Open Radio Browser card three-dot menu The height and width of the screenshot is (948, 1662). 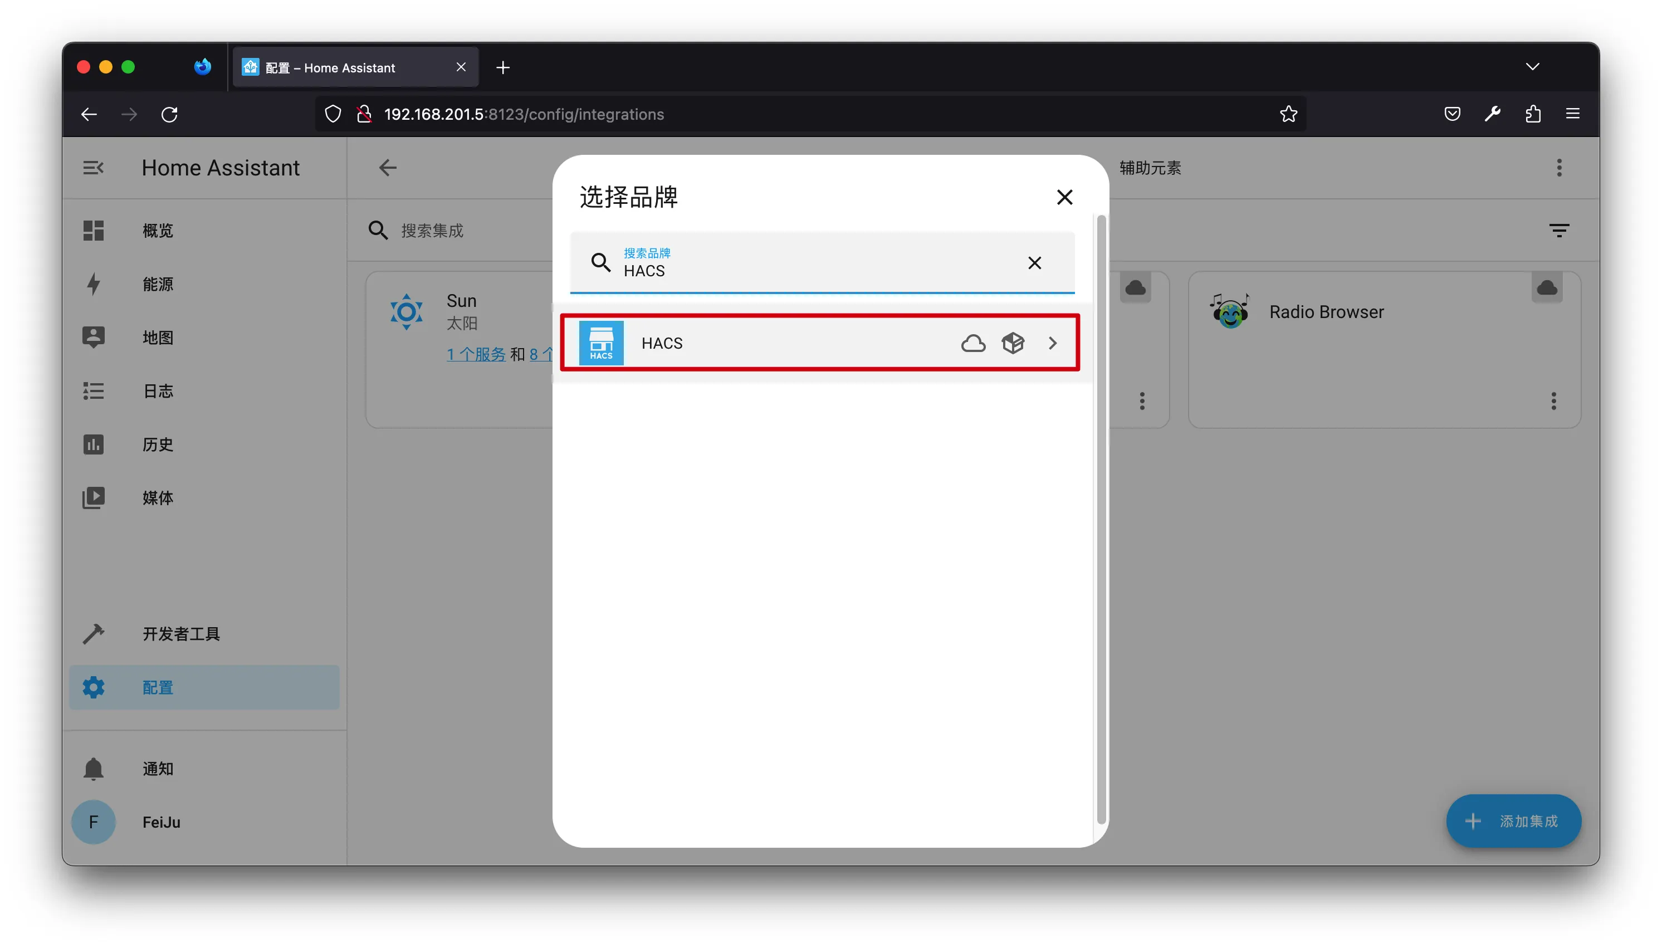pos(1553,400)
